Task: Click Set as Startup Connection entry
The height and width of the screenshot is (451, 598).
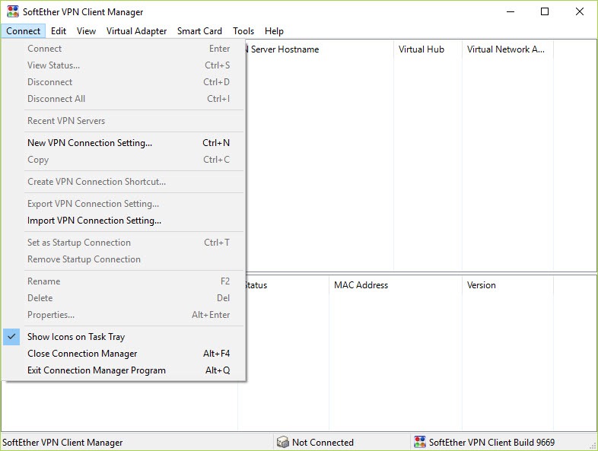Action: coord(124,243)
